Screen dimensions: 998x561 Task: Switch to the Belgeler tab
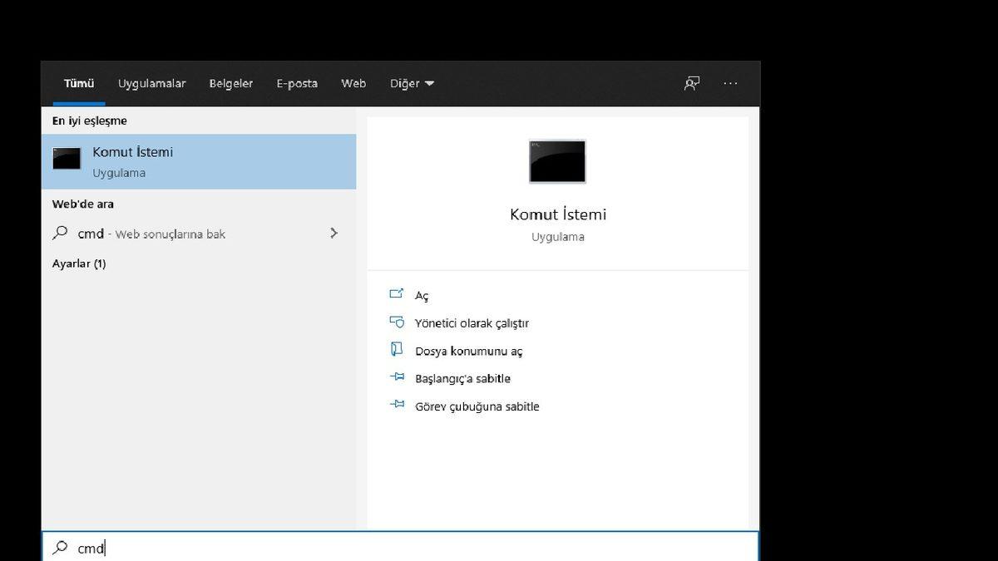point(231,83)
